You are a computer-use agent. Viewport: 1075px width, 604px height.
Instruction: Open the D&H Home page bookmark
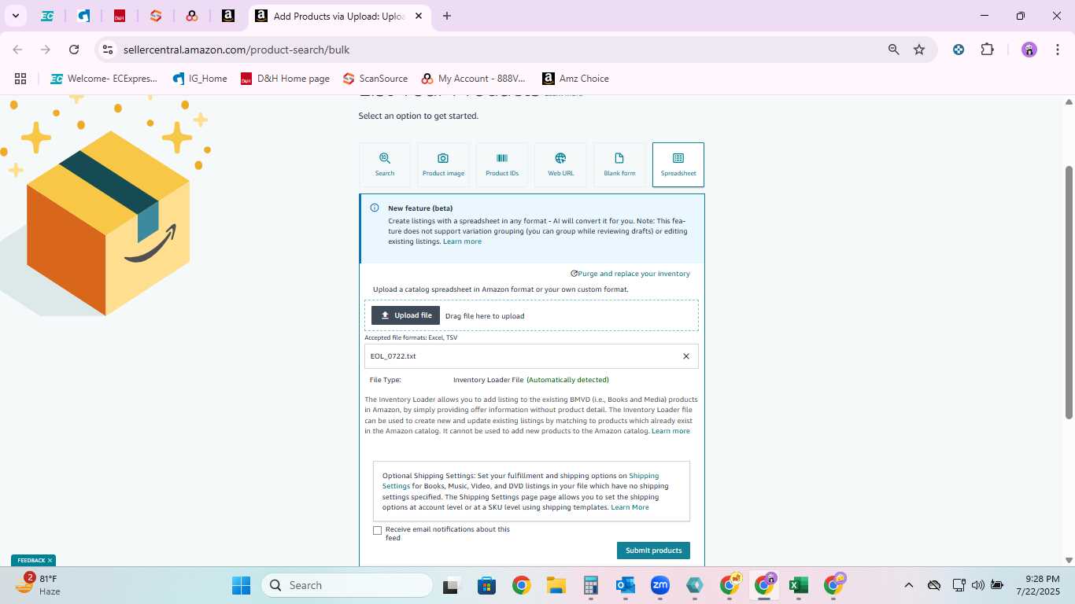pos(285,79)
